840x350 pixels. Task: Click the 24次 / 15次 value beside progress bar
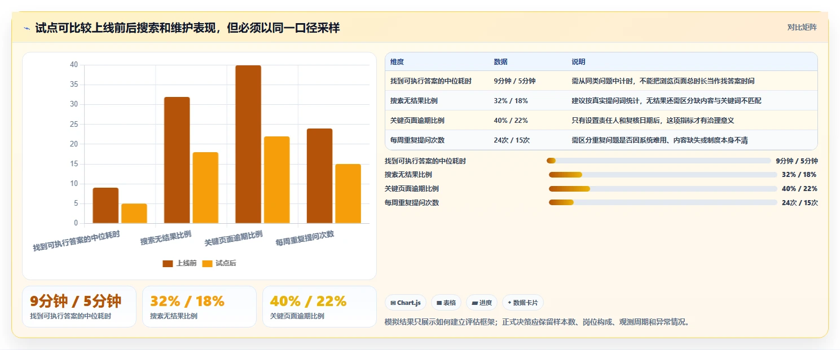[799, 202]
